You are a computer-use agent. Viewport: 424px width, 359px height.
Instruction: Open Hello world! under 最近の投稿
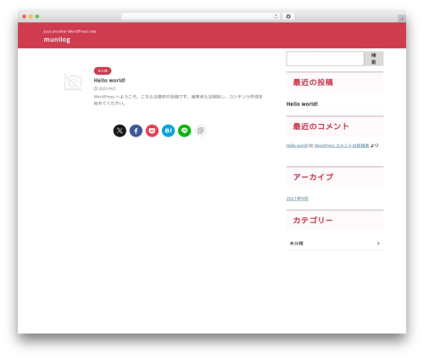click(302, 104)
